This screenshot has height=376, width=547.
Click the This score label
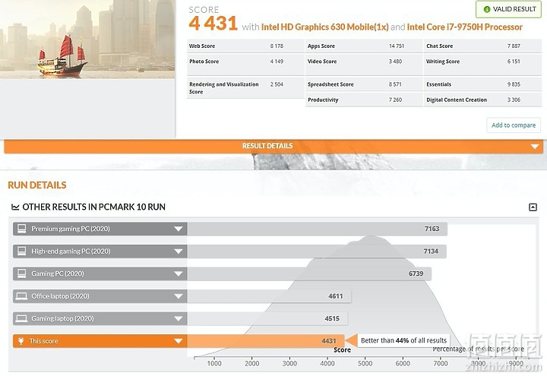(x=43, y=341)
